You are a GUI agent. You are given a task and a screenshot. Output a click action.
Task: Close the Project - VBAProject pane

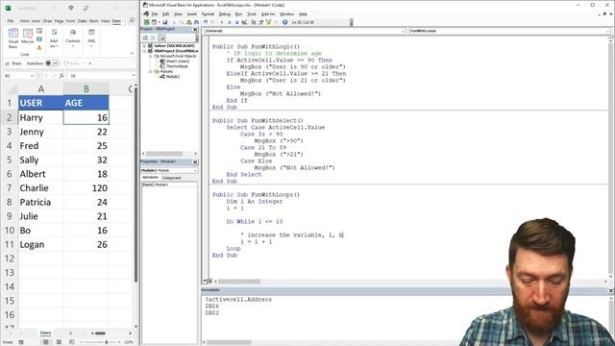click(195, 30)
